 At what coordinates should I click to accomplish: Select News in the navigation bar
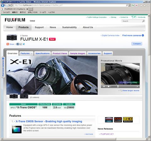(x=53, y=27)
